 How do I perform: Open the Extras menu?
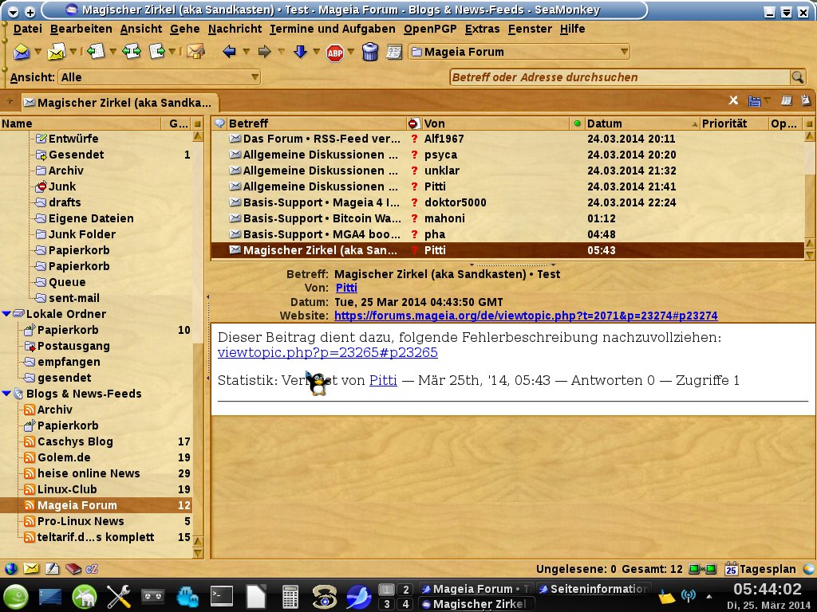(483, 29)
